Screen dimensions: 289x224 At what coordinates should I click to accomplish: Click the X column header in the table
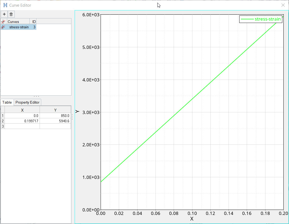click(22, 110)
